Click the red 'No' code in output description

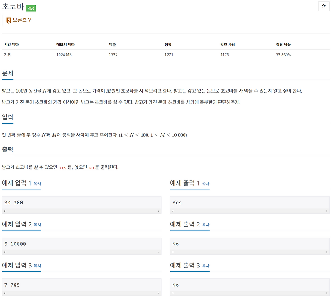coord(91,168)
